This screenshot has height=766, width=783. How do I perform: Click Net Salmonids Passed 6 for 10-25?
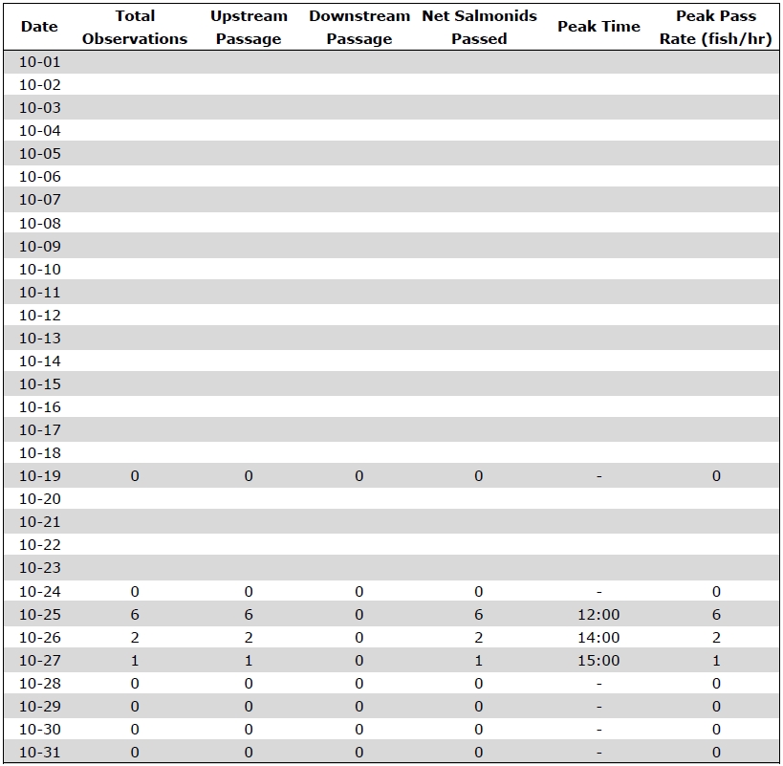(479, 615)
